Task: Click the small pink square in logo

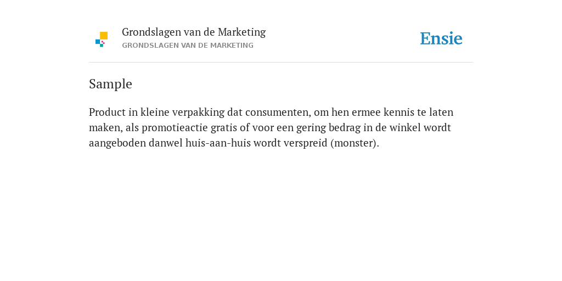Action: click(x=103, y=42)
